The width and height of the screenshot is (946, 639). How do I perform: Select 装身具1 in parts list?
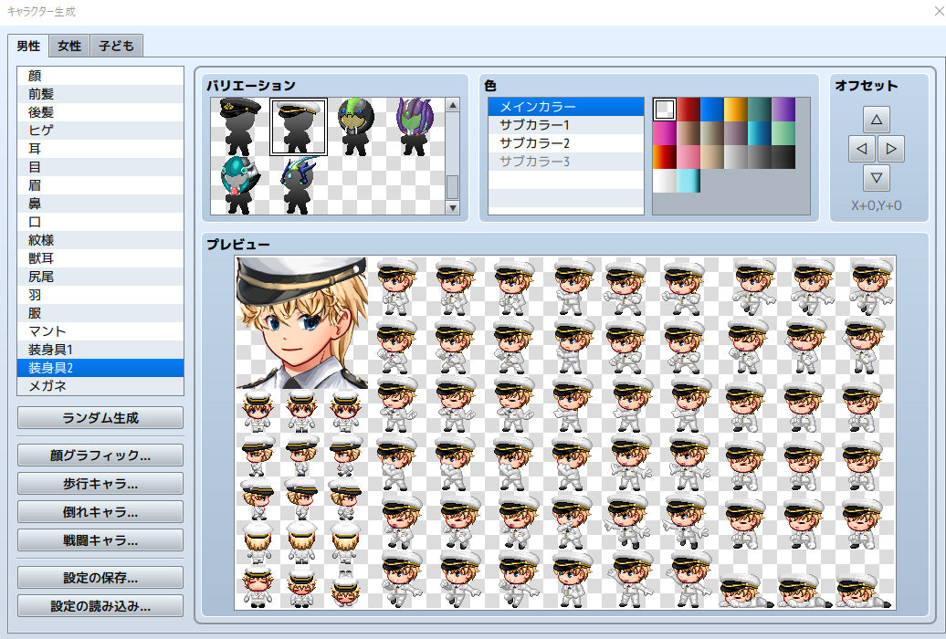(100, 349)
